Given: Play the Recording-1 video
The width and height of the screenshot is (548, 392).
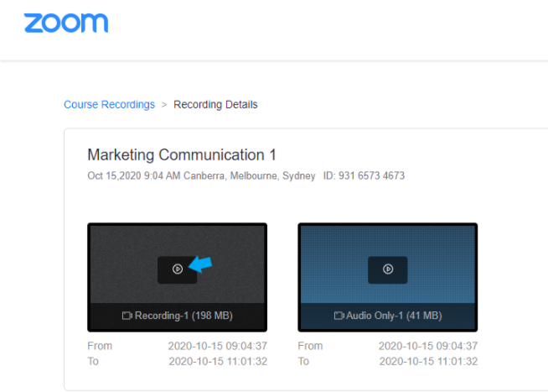Looking at the screenshot, I should click(x=177, y=269).
